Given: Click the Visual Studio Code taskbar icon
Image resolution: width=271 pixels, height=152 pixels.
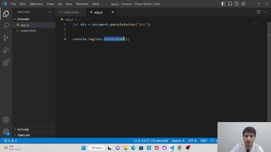Looking at the screenshot, I should pos(172,148).
